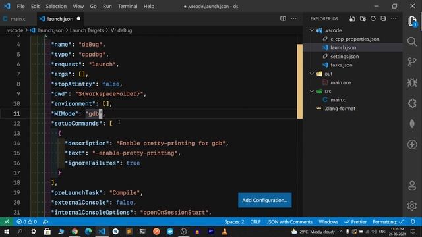422x237 pixels.
Task: Click the Launch Targets breadcrumb
Action: (86, 30)
